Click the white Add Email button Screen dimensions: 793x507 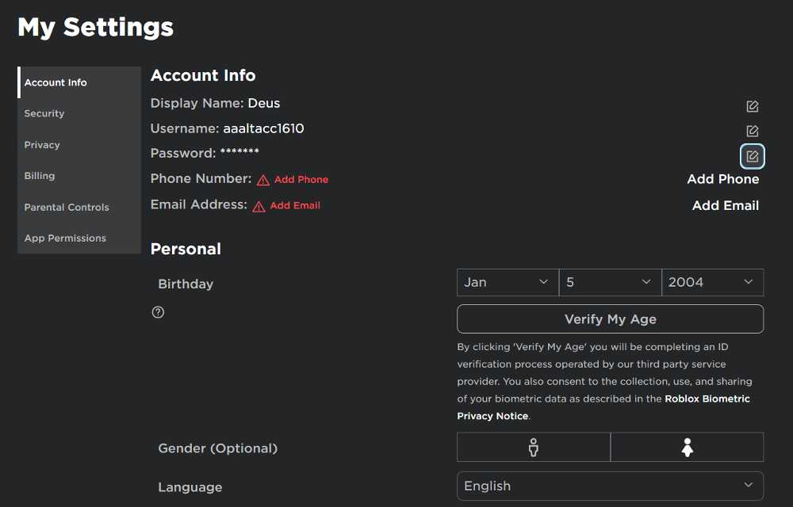(x=726, y=205)
